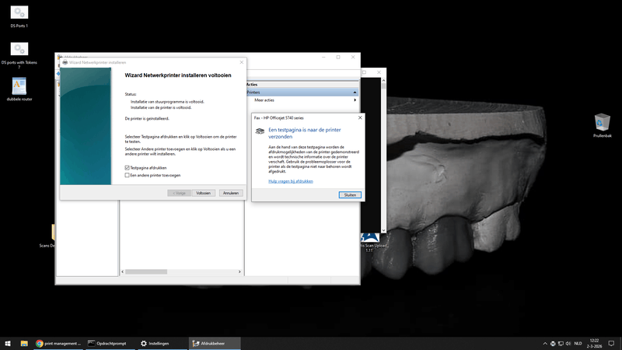This screenshot has width=622, height=350.
Task: Open File Explorer from the taskbar
Action: tap(24, 344)
